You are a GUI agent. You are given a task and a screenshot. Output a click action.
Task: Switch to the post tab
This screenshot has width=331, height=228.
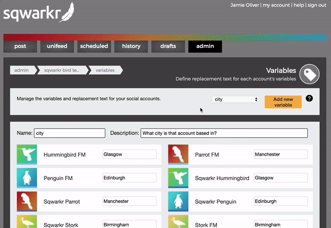pos(20,46)
